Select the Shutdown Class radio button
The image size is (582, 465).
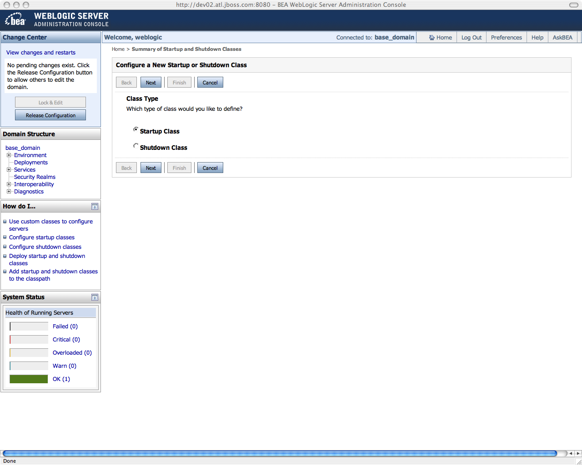(135, 146)
